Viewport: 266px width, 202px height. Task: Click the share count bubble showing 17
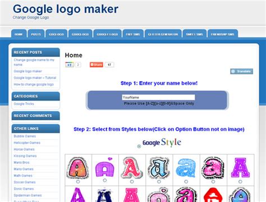coord(109,65)
